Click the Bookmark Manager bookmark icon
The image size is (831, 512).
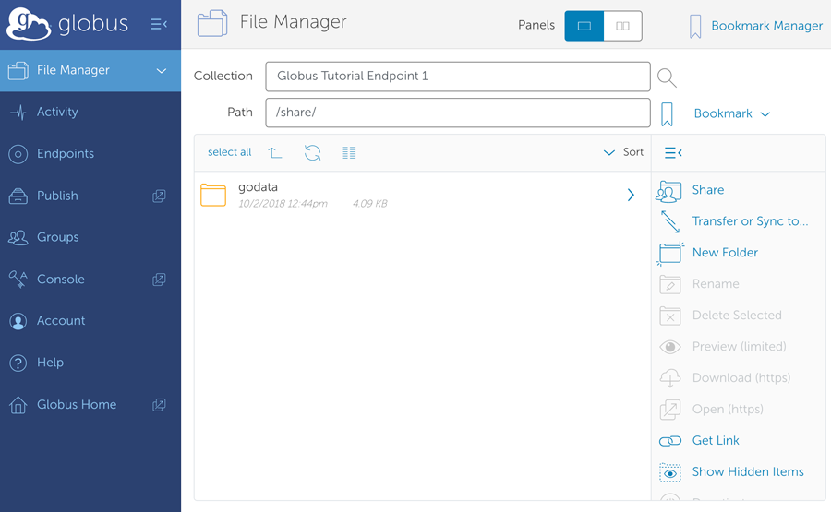tap(695, 27)
